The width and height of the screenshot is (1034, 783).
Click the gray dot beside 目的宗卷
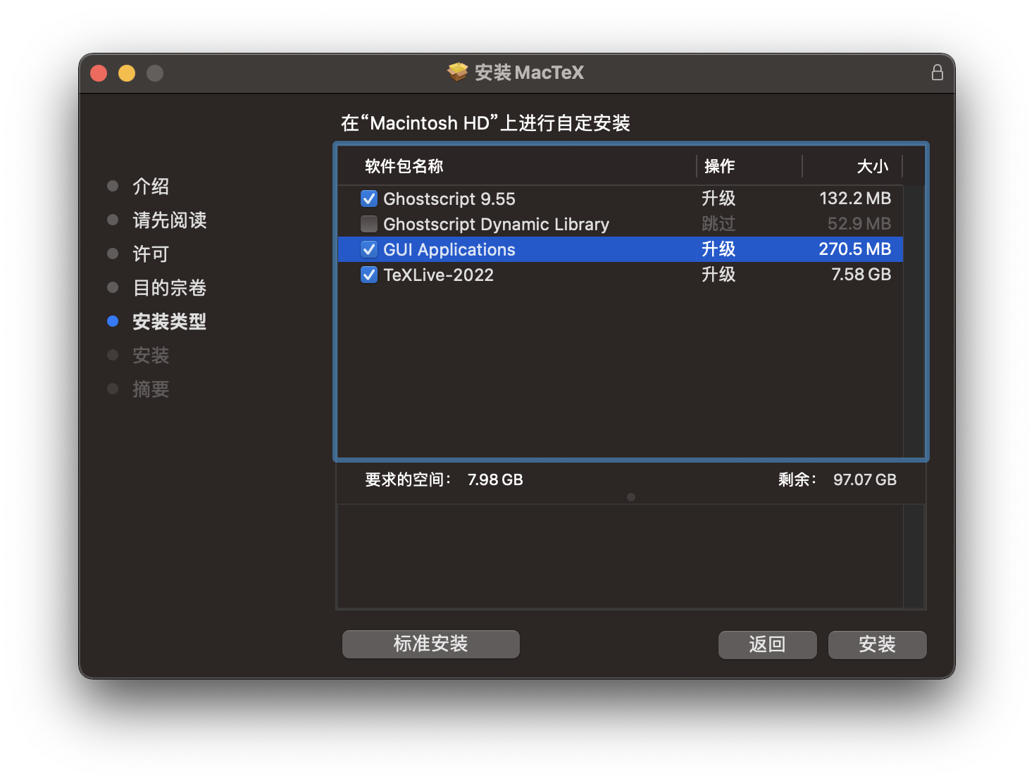pos(113,287)
